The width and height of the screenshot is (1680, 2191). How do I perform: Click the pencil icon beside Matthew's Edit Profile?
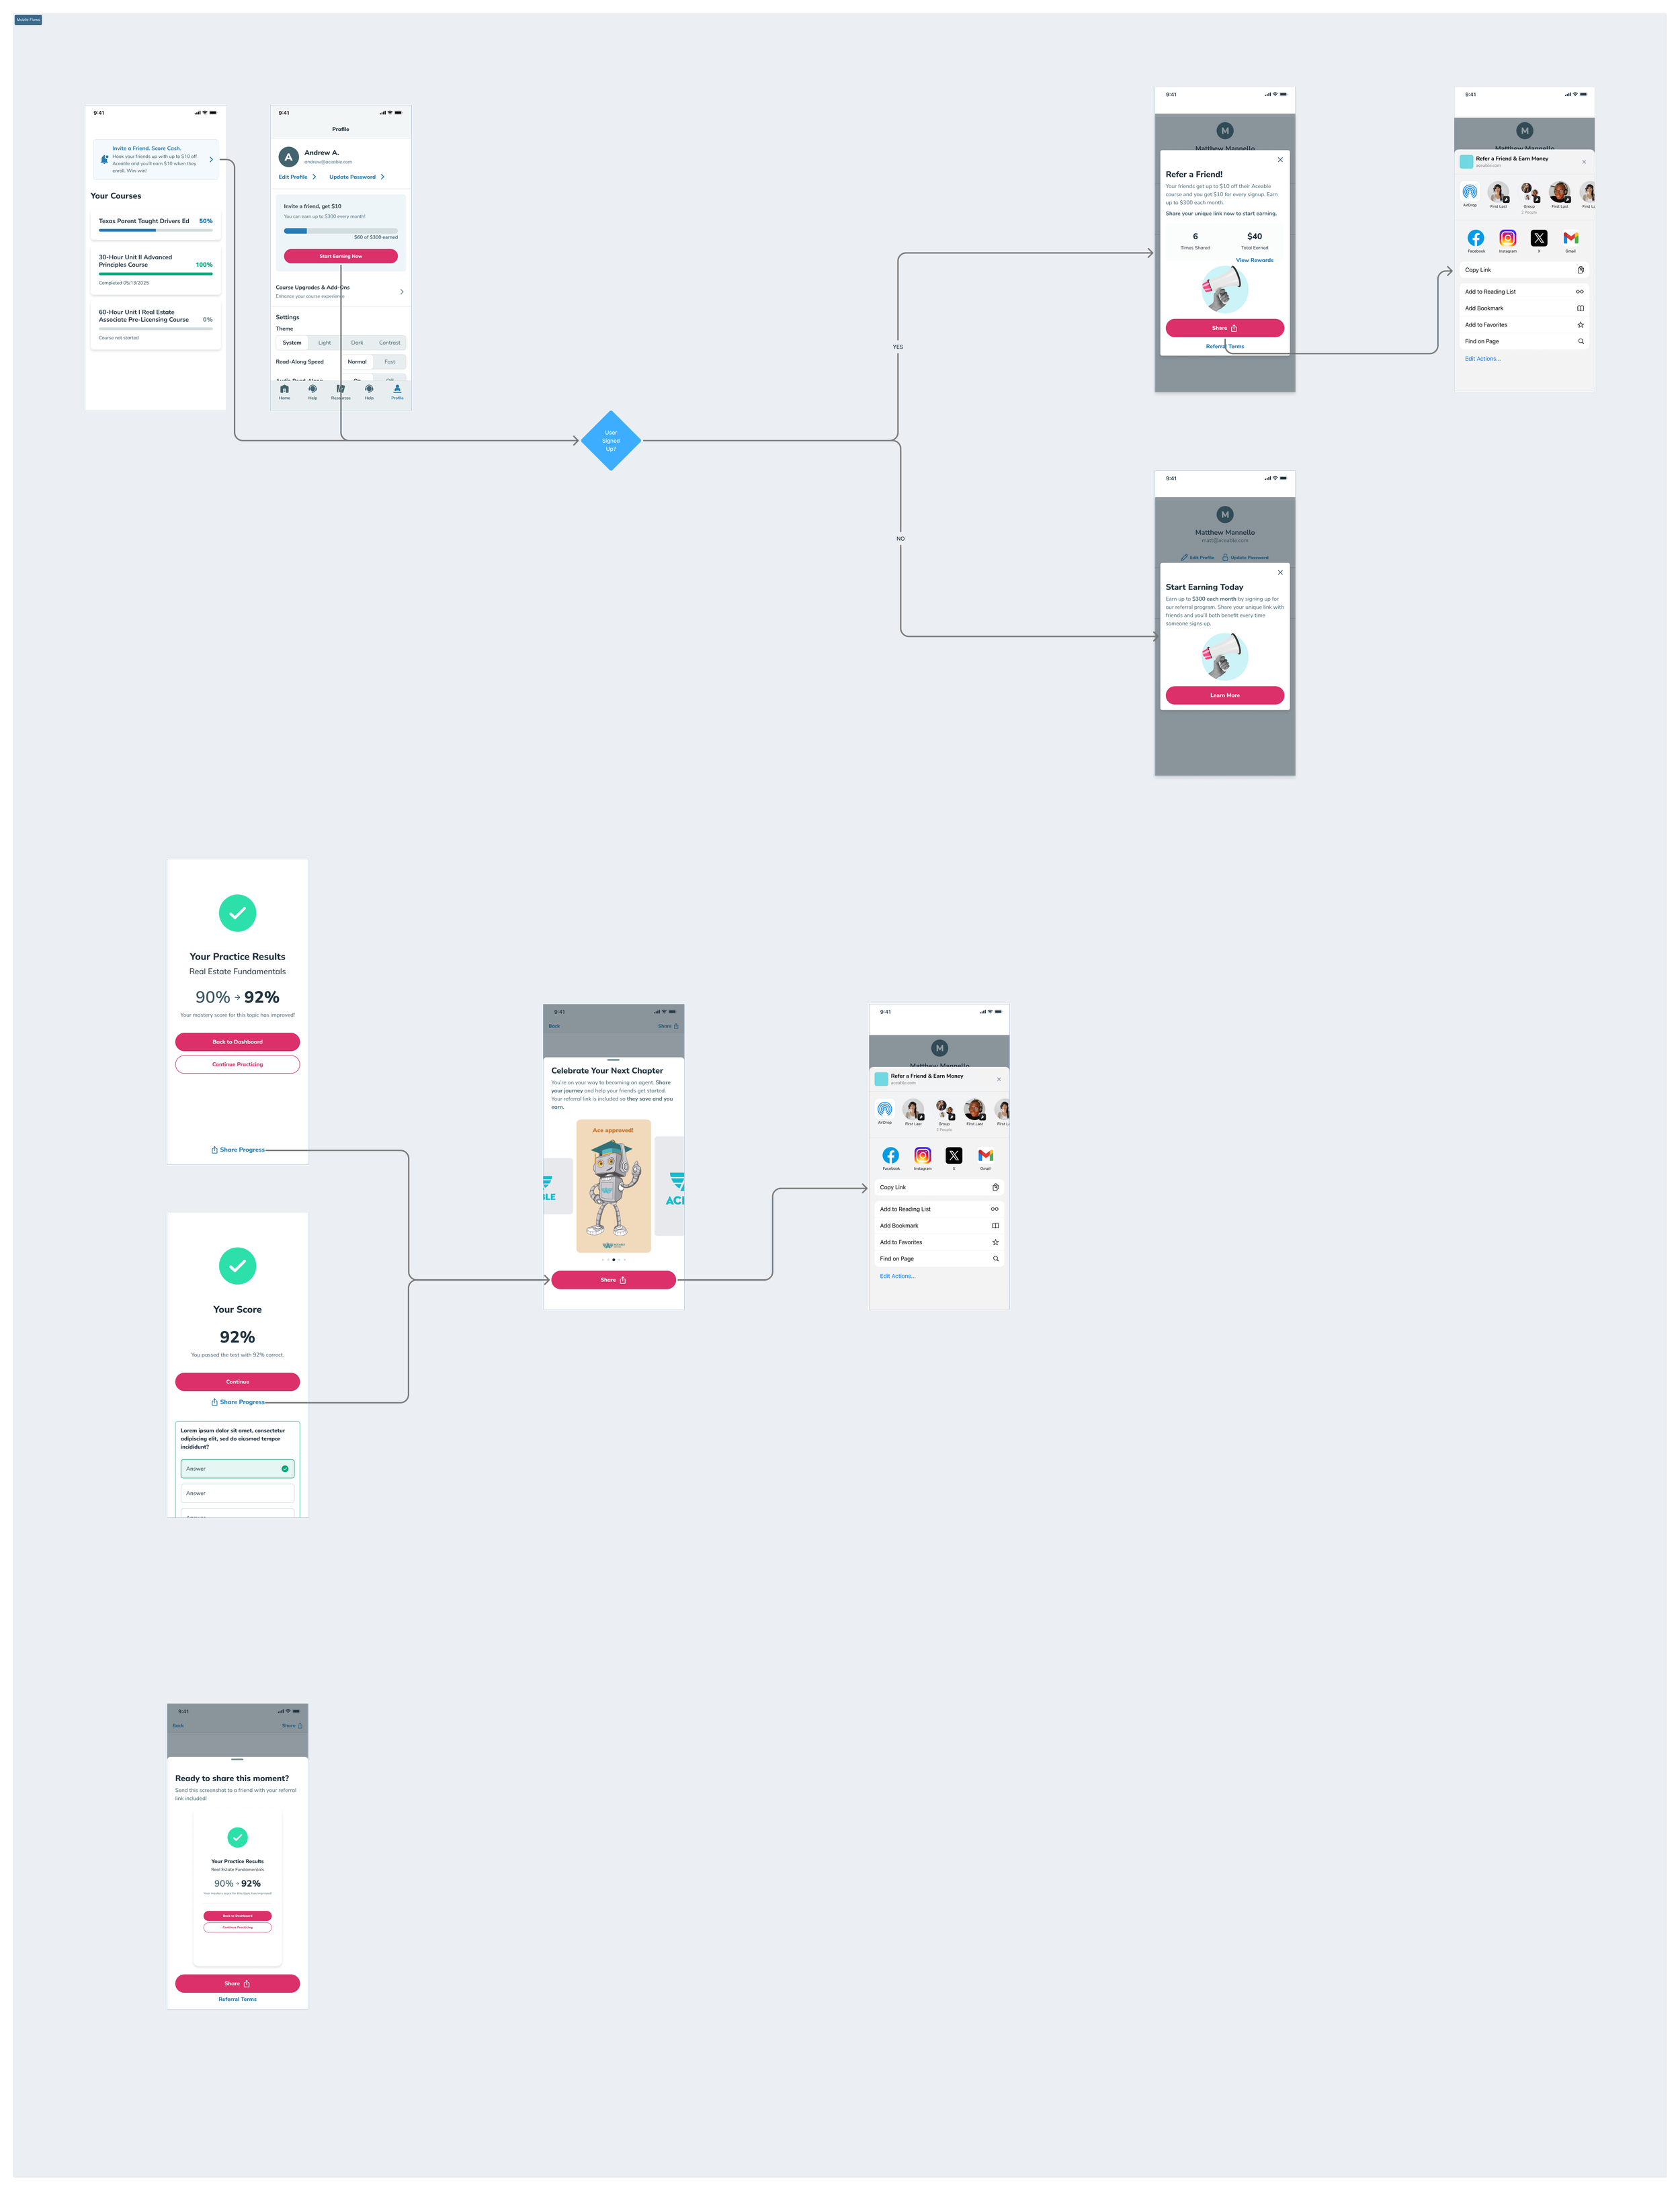[1184, 558]
